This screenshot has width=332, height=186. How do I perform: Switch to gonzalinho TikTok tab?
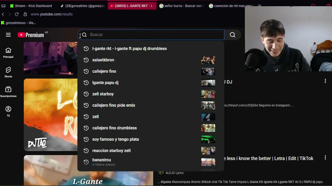[x=82, y=6]
